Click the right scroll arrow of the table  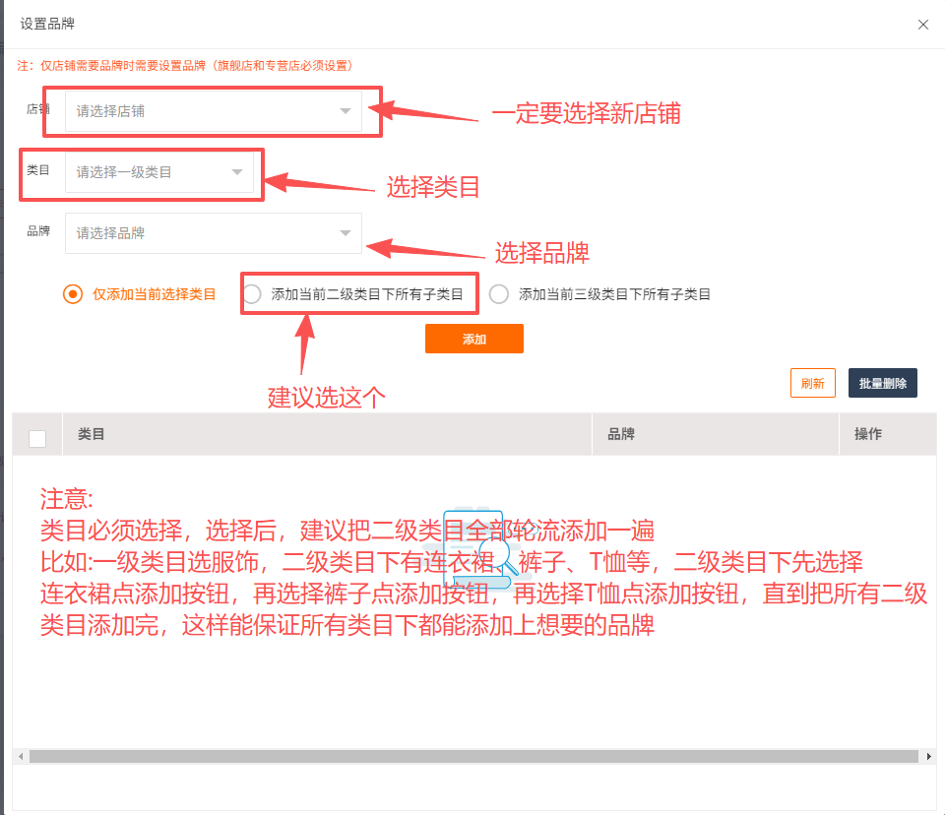tap(929, 756)
